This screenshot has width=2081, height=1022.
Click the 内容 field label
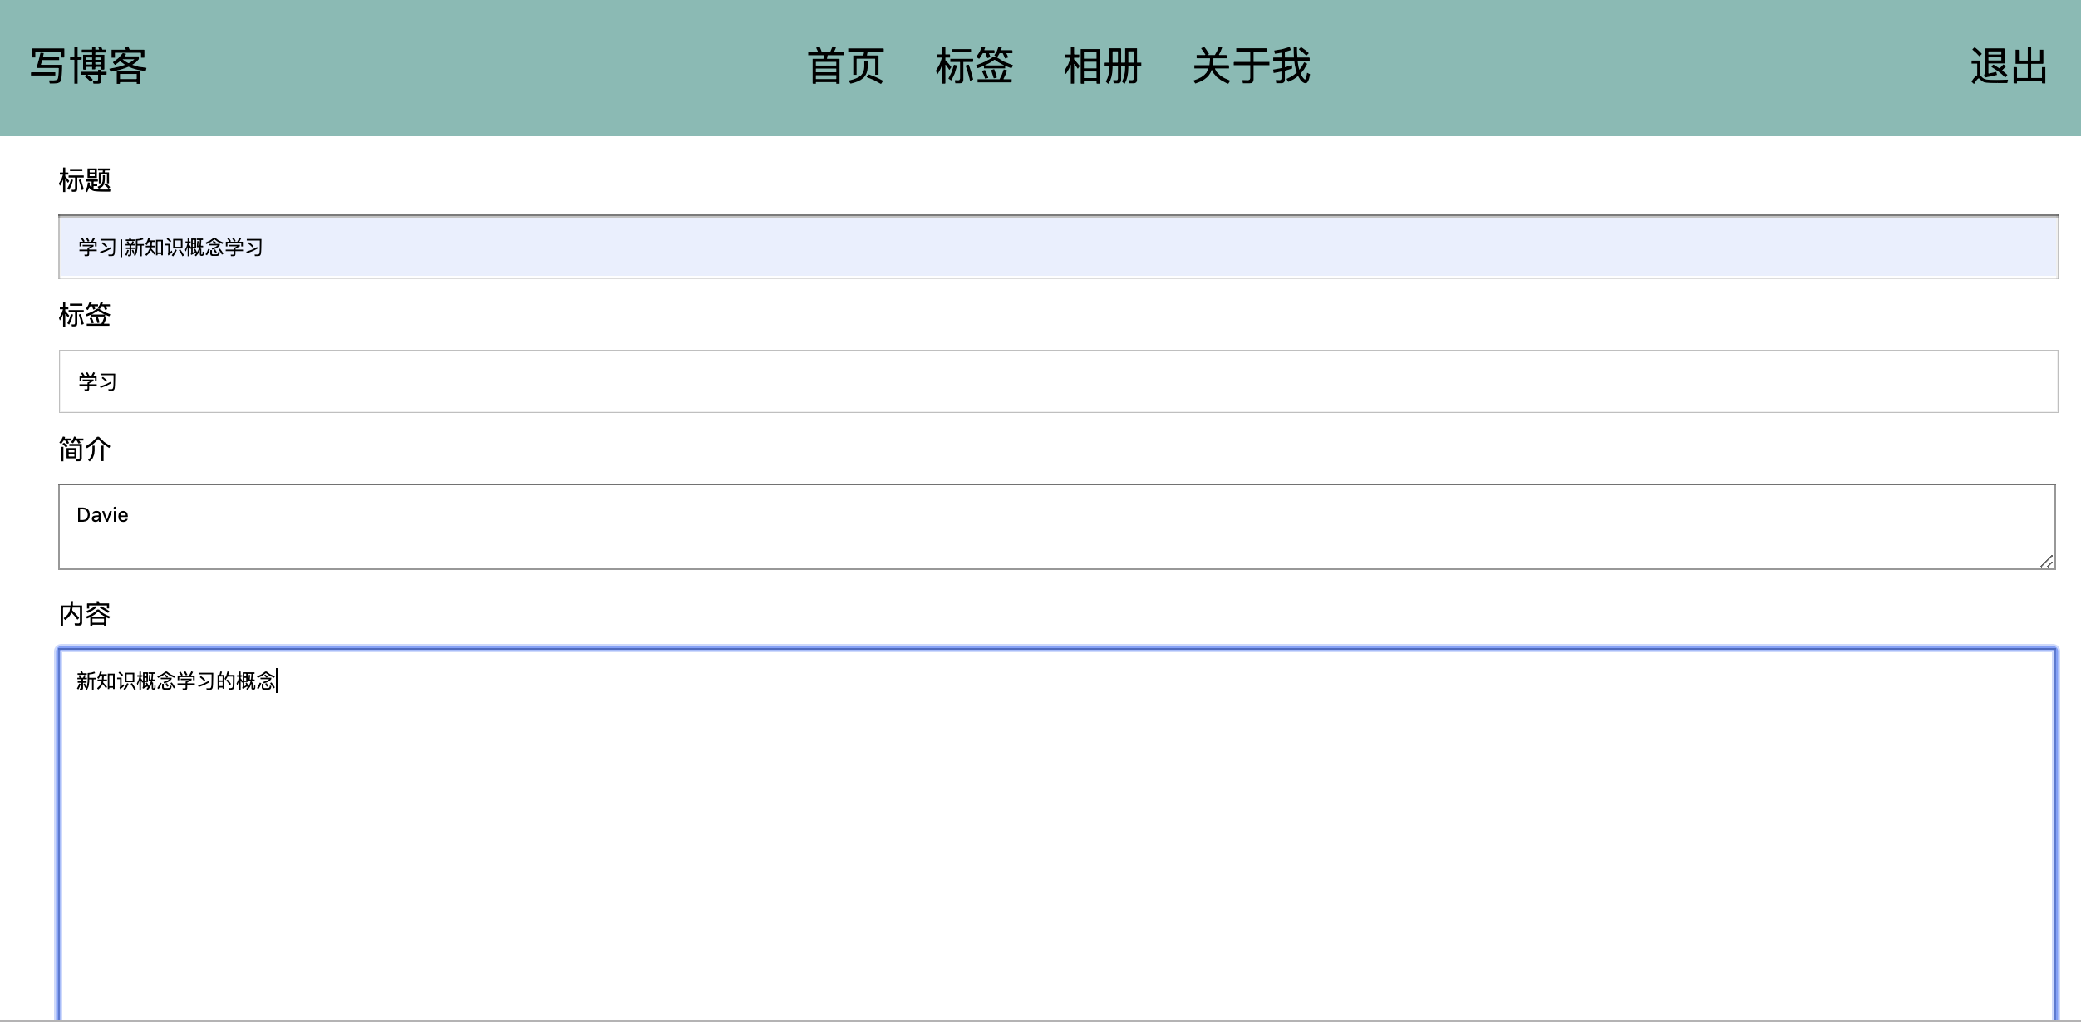pyautogui.click(x=86, y=615)
